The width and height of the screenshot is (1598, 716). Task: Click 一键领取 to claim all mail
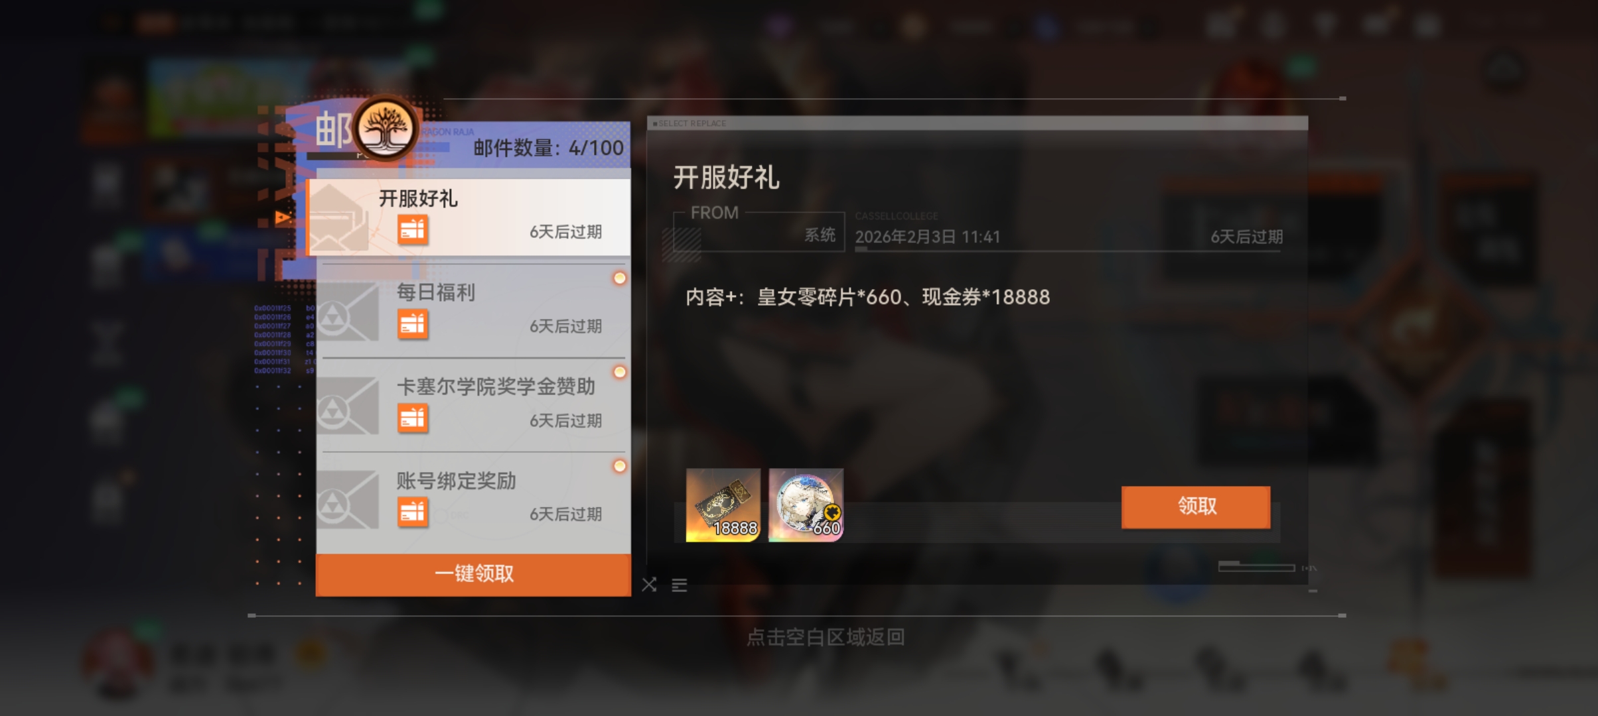(473, 574)
